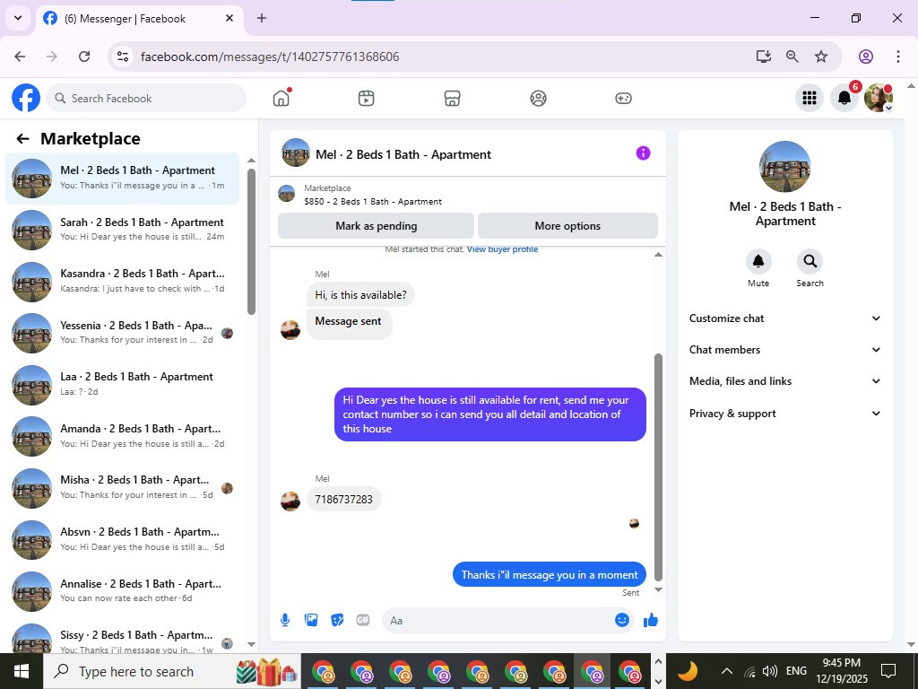The image size is (918, 689).
Task: Send a thumbs-up like
Action: pyautogui.click(x=651, y=621)
